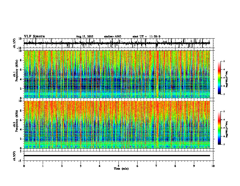Click the "-7" label on ch.1 colorbar

tap(224, 94)
